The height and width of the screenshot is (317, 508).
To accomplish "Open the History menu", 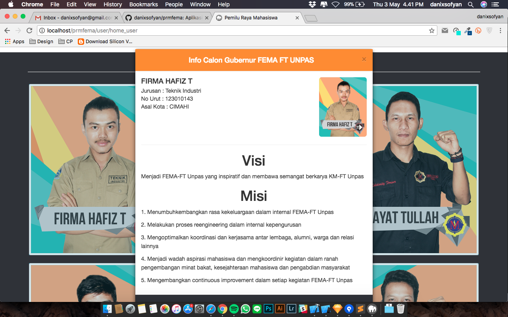I will pos(112,4).
